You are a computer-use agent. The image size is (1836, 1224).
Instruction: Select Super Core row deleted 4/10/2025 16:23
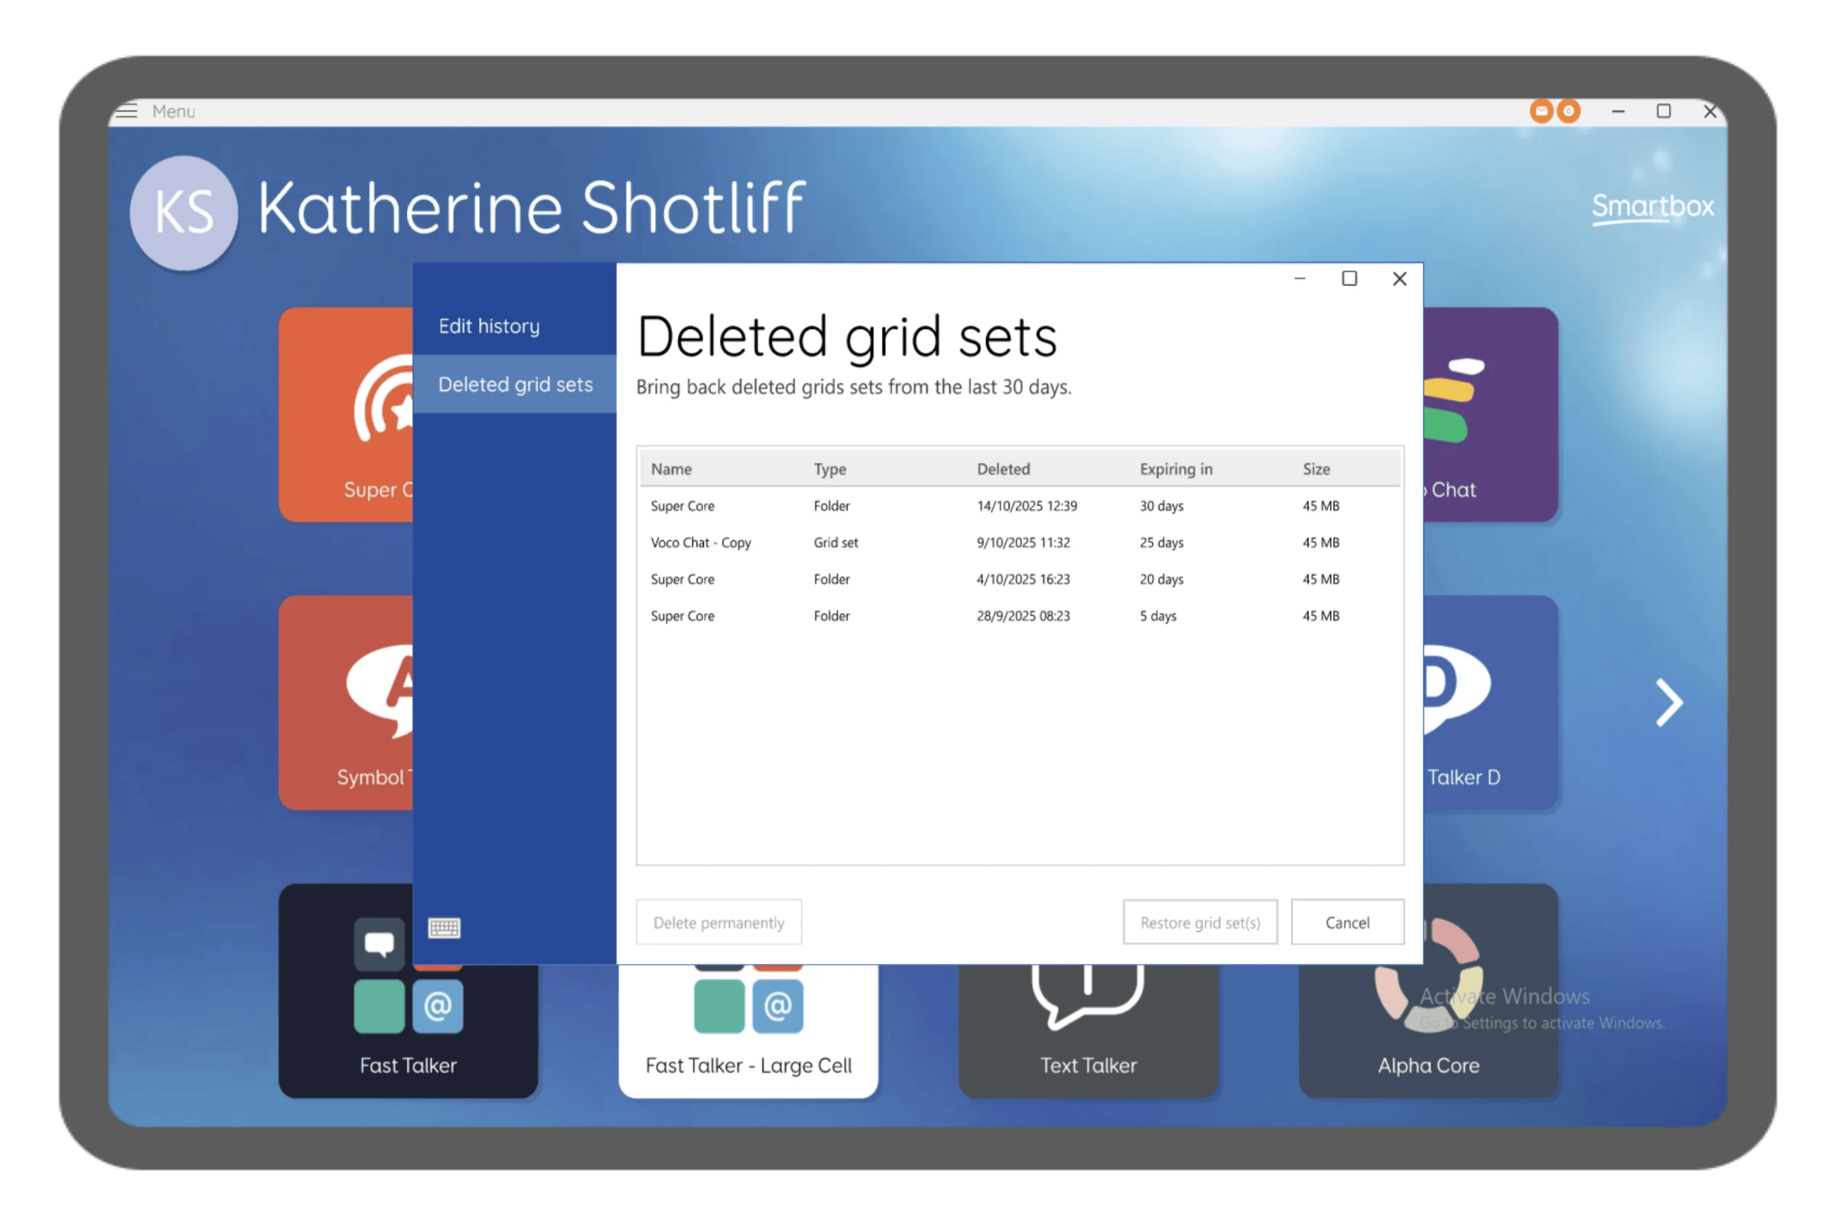click(1020, 579)
